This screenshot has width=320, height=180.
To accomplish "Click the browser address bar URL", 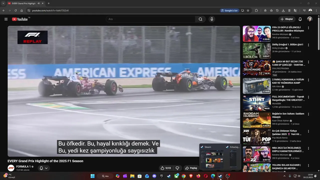I will coord(50,10).
